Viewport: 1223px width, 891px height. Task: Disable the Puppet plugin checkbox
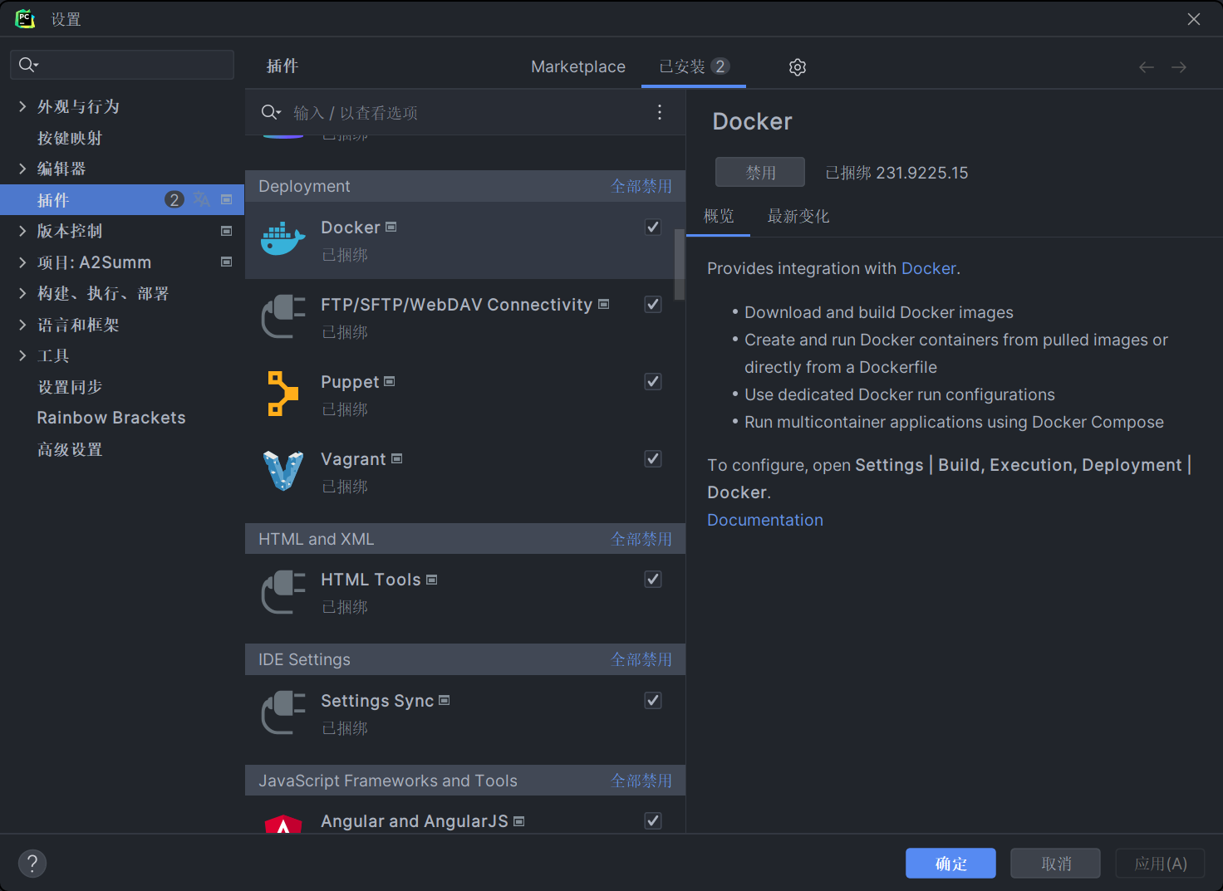click(x=653, y=381)
